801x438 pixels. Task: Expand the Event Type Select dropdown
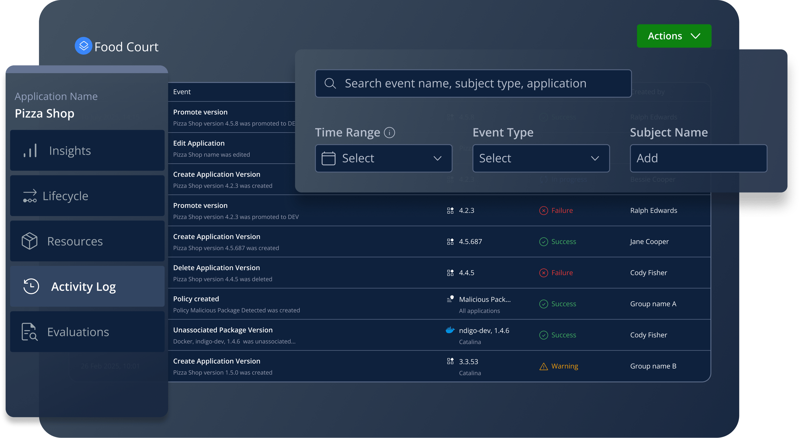pyautogui.click(x=541, y=158)
